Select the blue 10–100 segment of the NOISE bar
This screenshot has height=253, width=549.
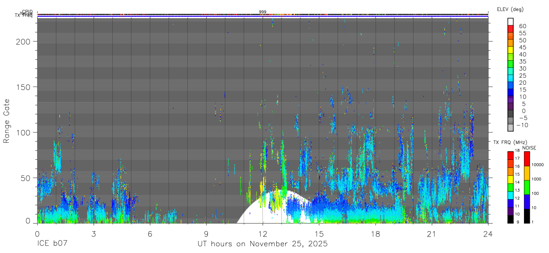pos(526,202)
